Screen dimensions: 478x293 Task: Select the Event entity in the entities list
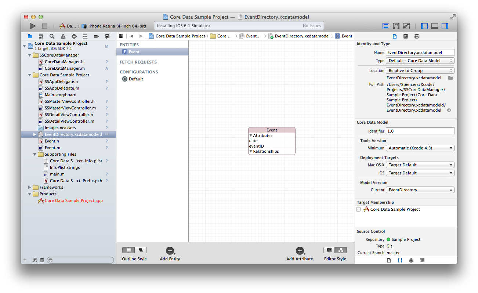coord(152,52)
